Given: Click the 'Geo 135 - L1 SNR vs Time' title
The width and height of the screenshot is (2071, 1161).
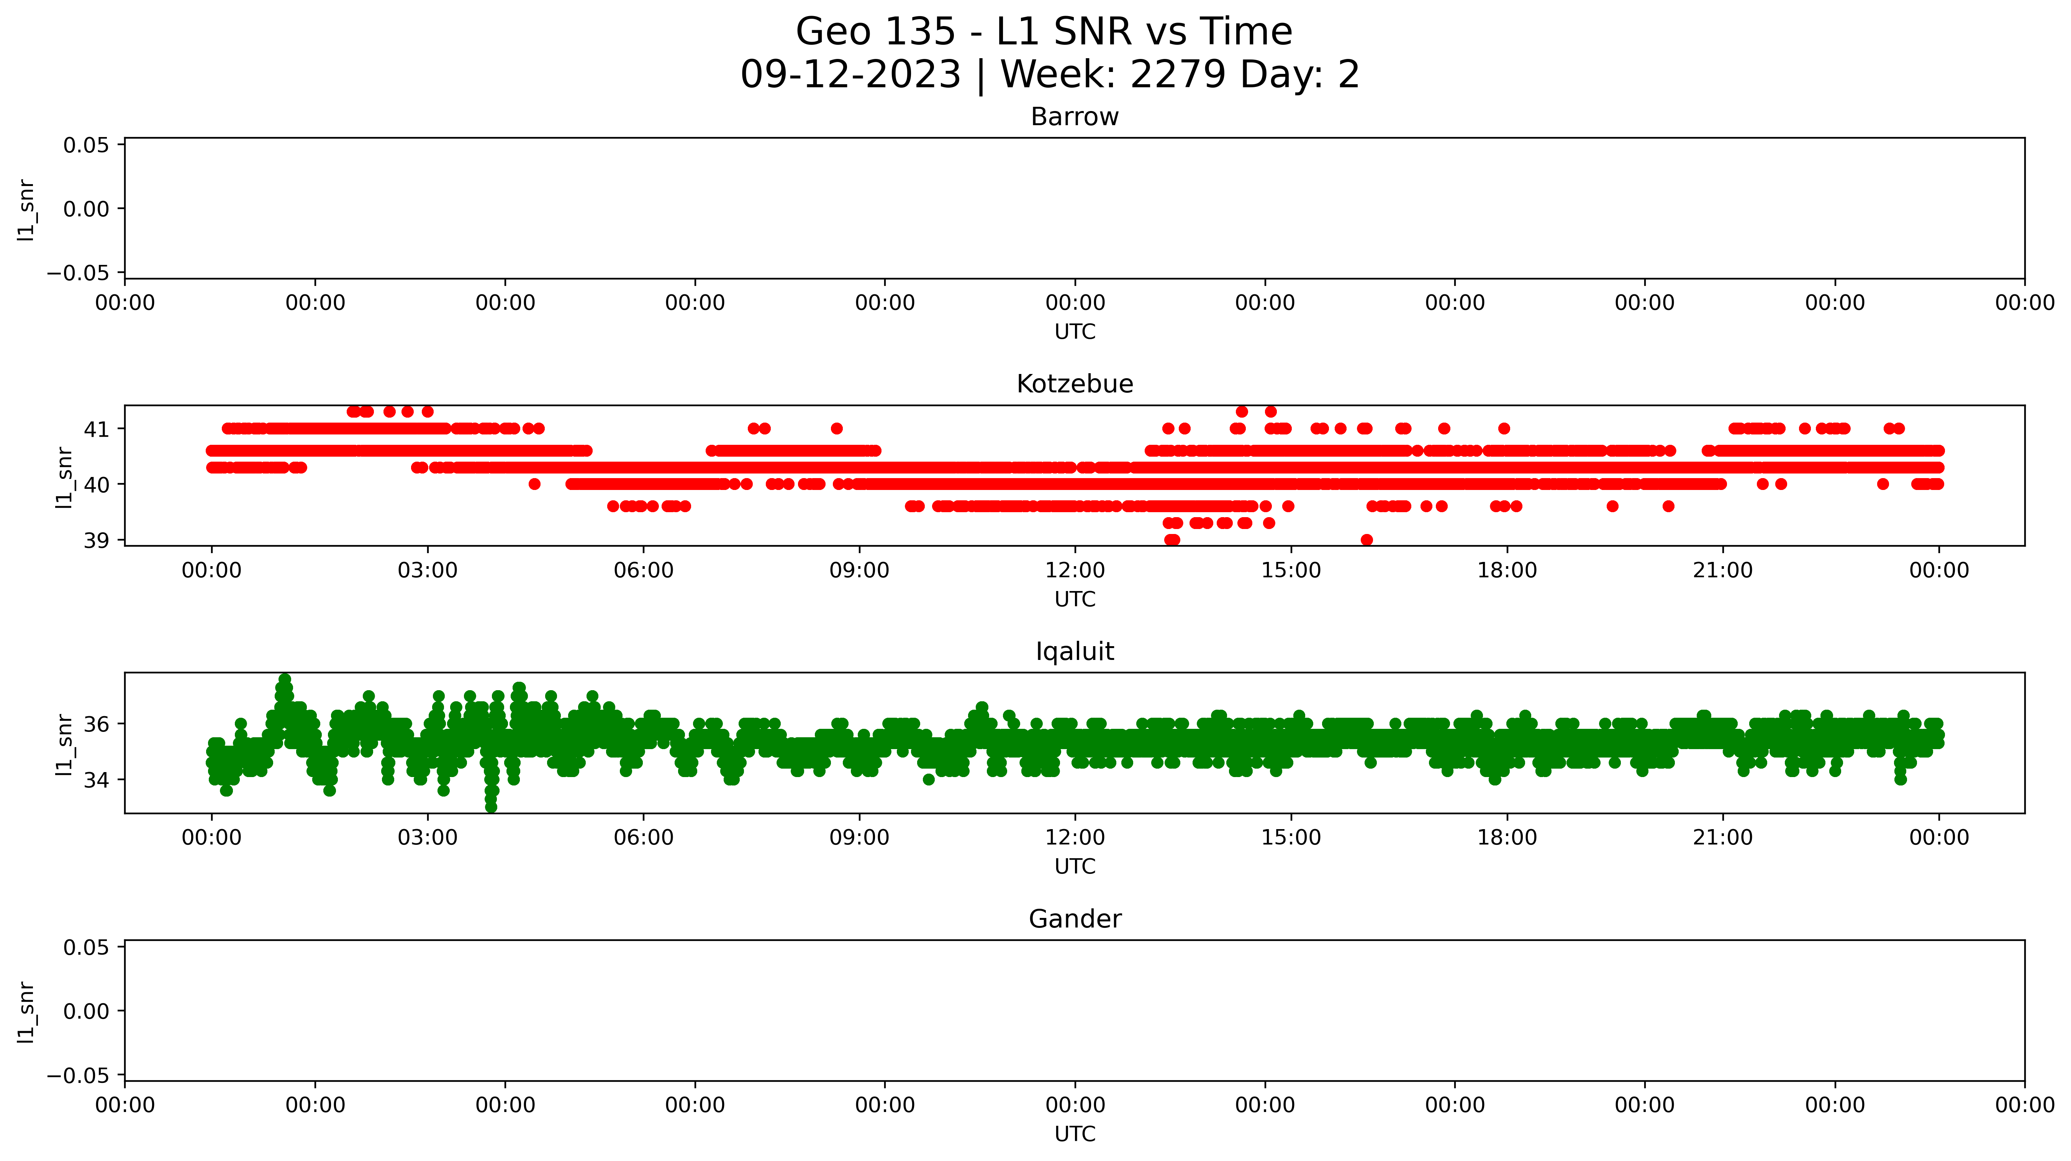Looking at the screenshot, I should point(1044,32).
